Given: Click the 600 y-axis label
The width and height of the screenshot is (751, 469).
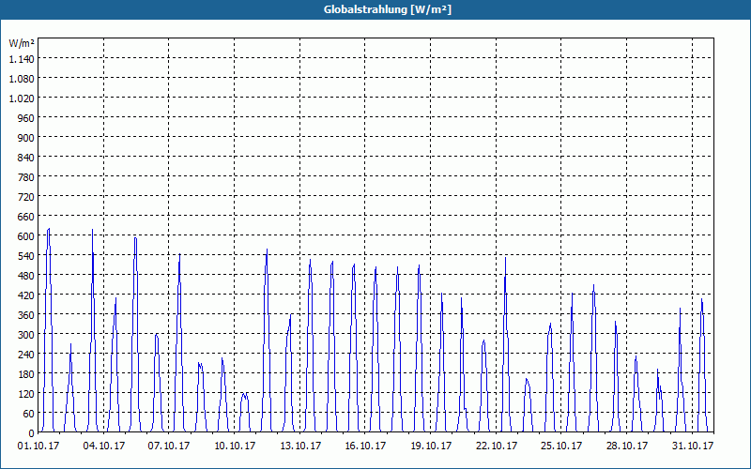Looking at the screenshot, I should 26,236.
